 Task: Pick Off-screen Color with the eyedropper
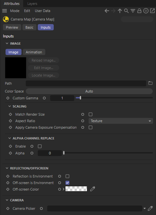(x=93, y=189)
